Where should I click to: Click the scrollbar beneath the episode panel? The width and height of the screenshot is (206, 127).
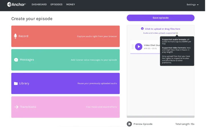click(x=161, y=117)
